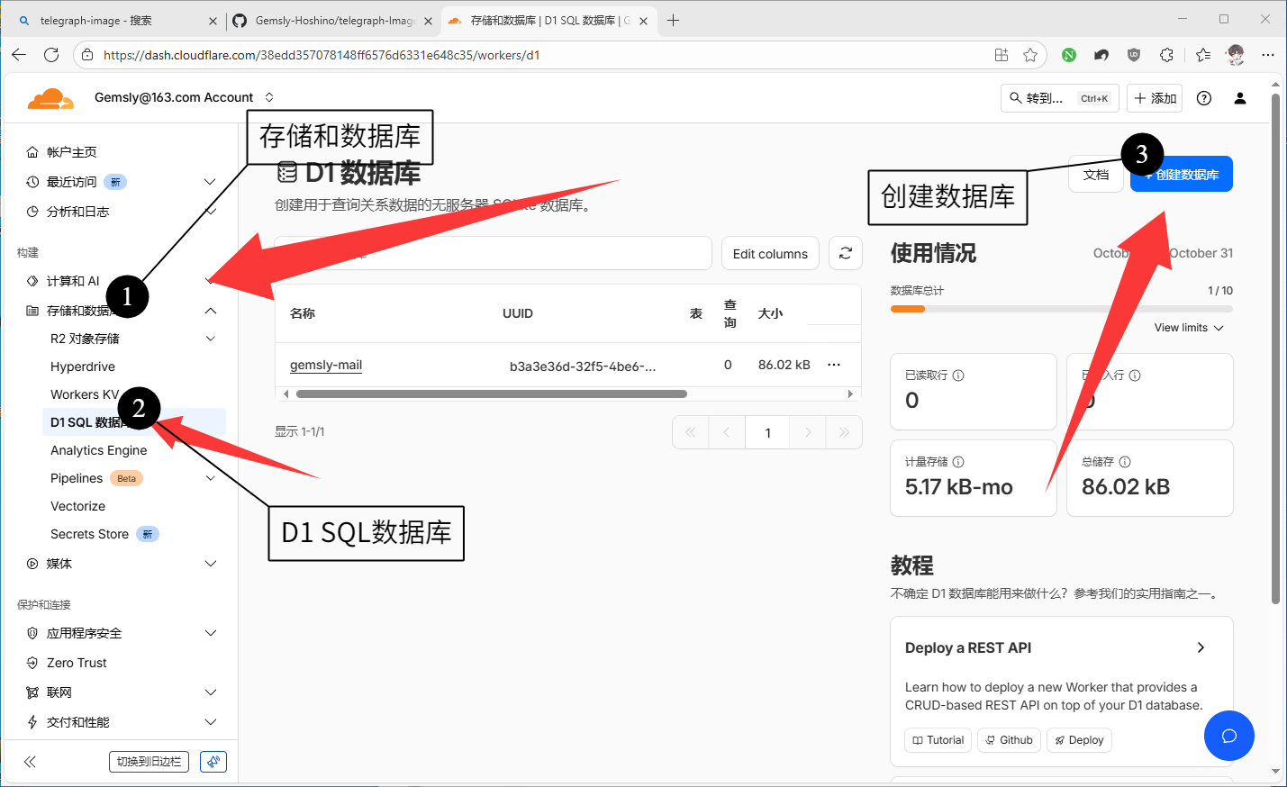The height and width of the screenshot is (787, 1287).
Task: Collapse sidebar with double-arrow icon
Action: (30, 762)
